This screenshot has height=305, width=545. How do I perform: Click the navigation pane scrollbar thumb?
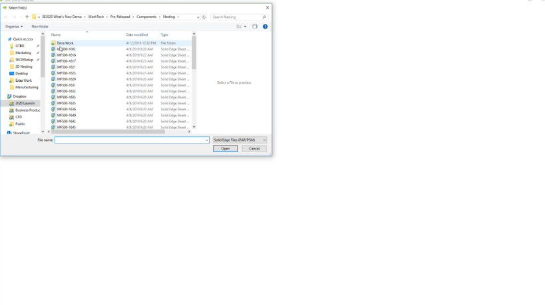click(x=43, y=56)
